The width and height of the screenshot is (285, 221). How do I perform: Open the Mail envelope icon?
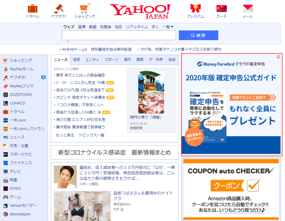click(x=247, y=9)
